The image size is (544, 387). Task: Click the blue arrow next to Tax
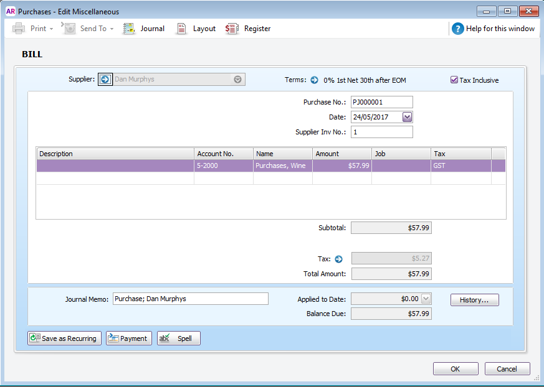[x=339, y=259]
